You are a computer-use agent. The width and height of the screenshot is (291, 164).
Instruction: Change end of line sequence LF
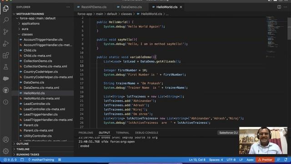241,160
